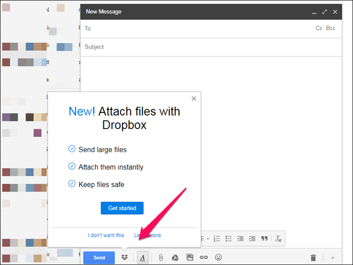Apply bulleted list formatting
Viewport: 353px width, 265px height.
pos(228,239)
